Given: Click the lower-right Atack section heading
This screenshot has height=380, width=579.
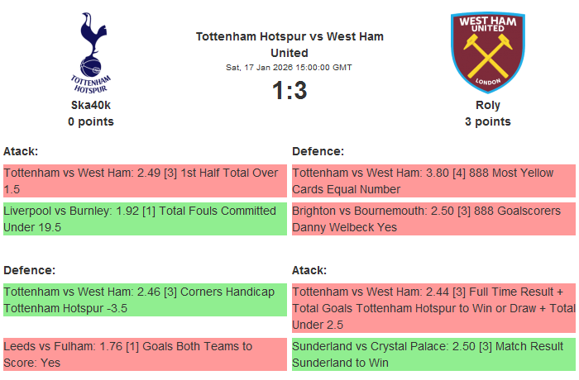Looking at the screenshot, I should 309,270.
